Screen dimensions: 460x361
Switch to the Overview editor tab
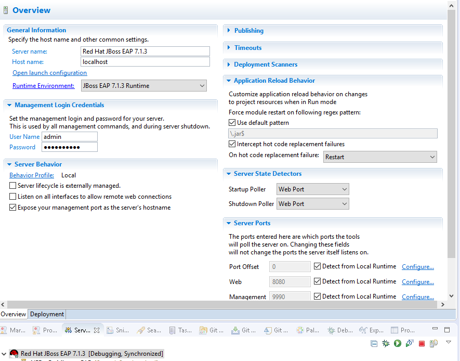[14, 314]
